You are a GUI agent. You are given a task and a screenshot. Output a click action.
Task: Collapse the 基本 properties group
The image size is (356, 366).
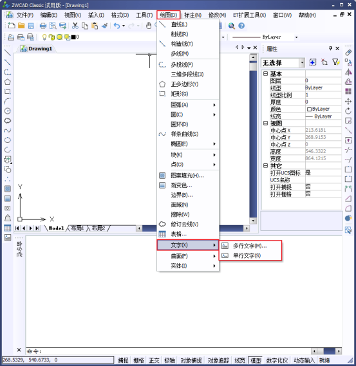[265, 73]
